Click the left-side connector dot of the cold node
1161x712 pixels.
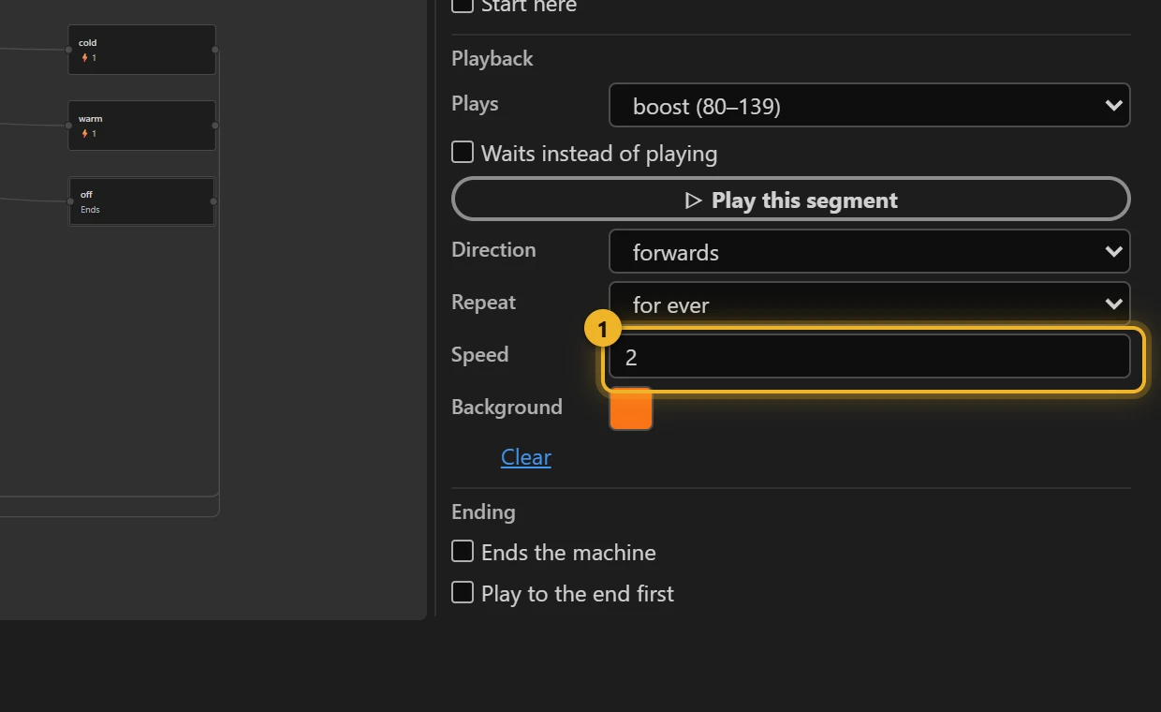68,50
